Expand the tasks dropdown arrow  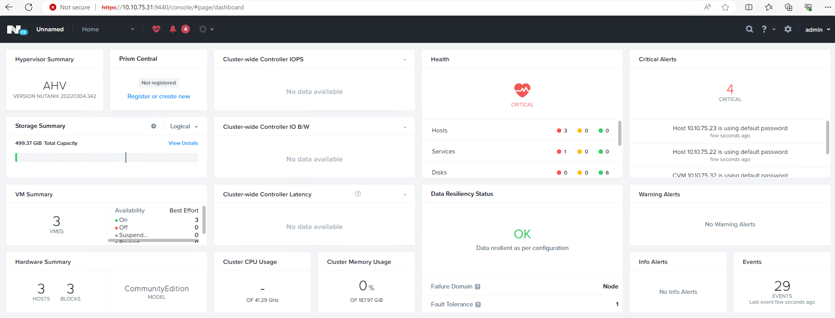coord(212,30)
